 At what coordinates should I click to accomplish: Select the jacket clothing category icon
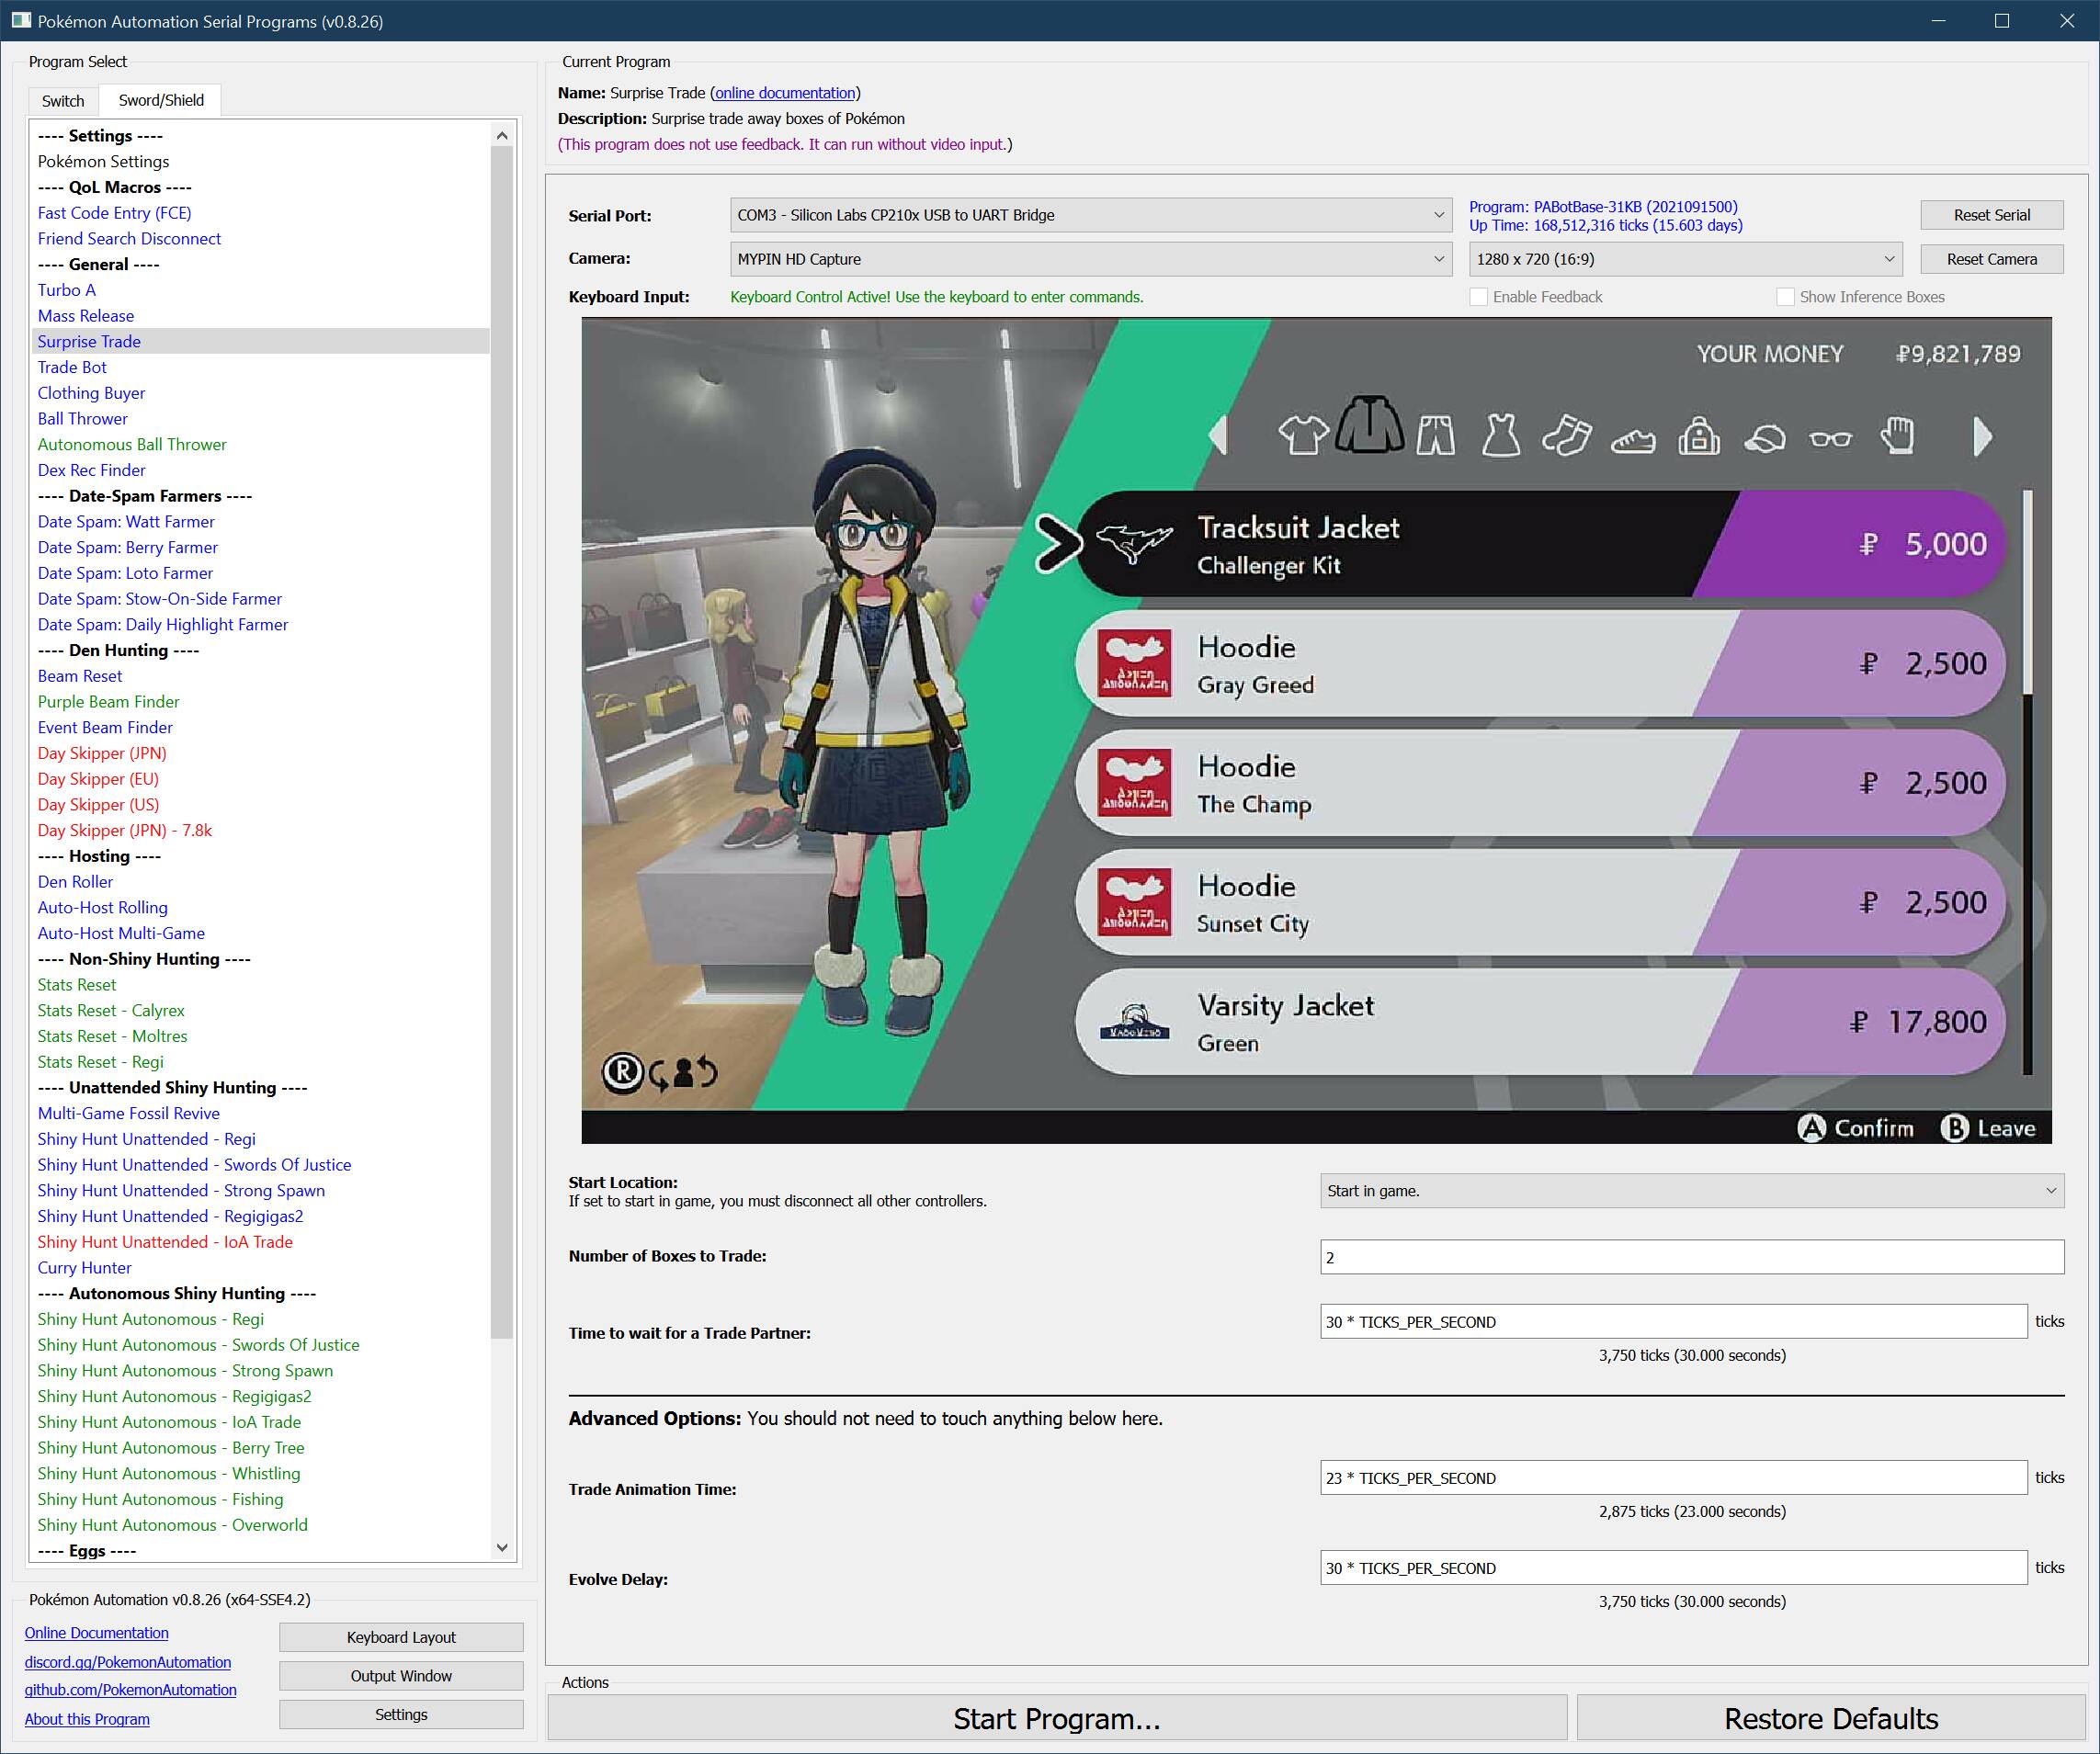pyautogui.click(x=1369, y=426)
